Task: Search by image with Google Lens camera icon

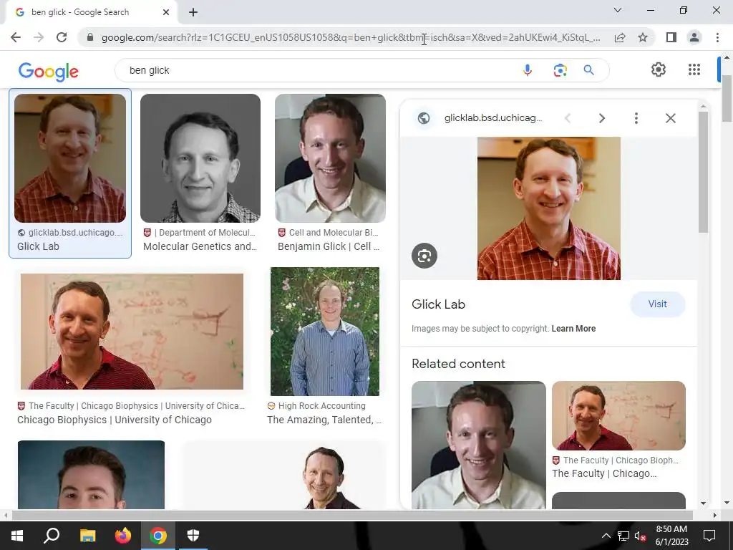Action: point(560,70)
